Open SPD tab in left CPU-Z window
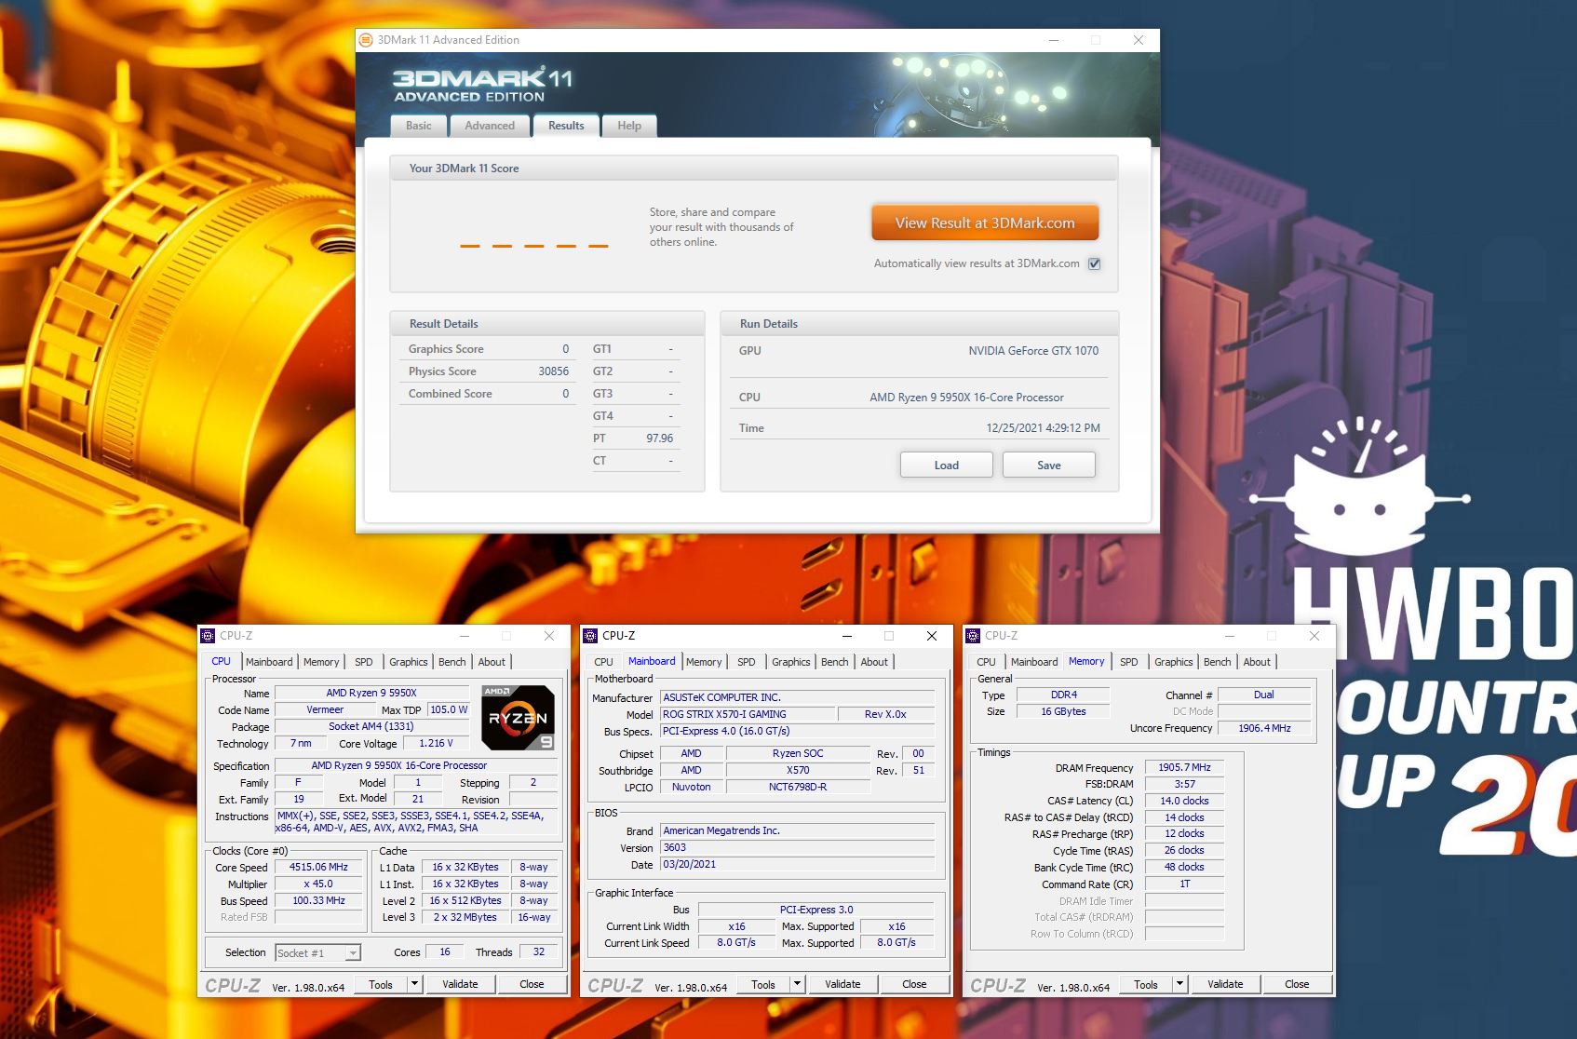 click(364, 662)
